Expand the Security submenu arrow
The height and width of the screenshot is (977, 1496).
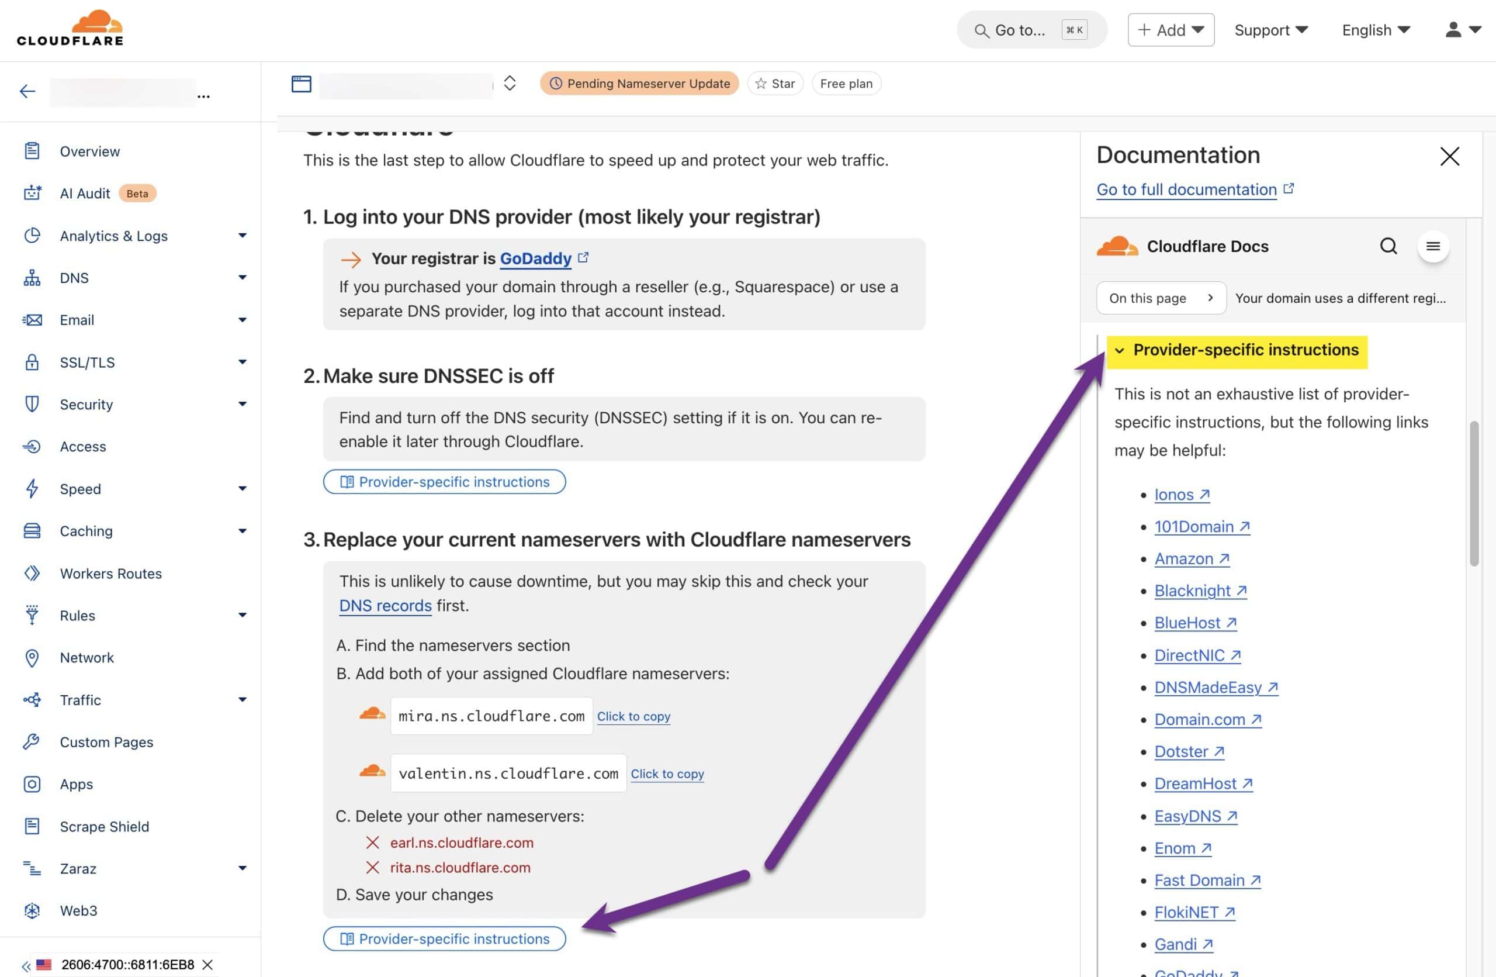[x=243, y=404]
